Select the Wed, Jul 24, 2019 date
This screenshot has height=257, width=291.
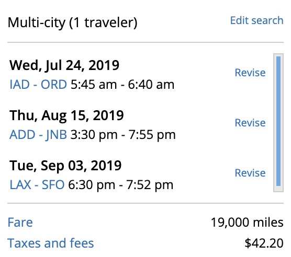64,65
